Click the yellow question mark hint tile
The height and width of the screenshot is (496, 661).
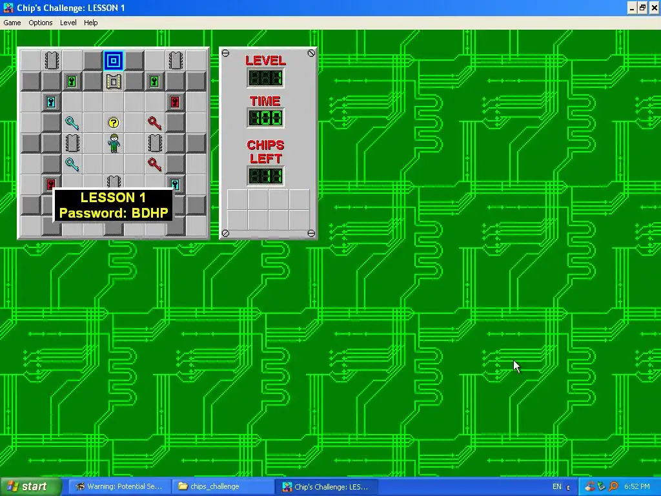114,123
